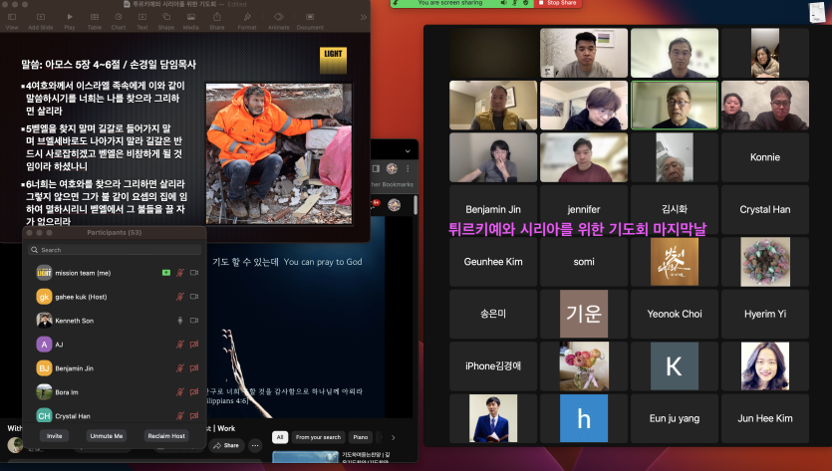Select Kenneth Son in participants list
This screenshot has height=471, width=832.
point(115,321)
